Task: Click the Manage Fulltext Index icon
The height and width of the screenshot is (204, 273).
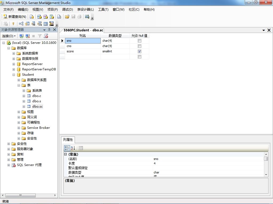Action: (33, 24)
